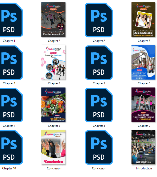The width and height of the screenshot is (157, 177).
Task: Click the Chapter 3 dance techniques cover thumbnail
Action: [x=143, y=20]
